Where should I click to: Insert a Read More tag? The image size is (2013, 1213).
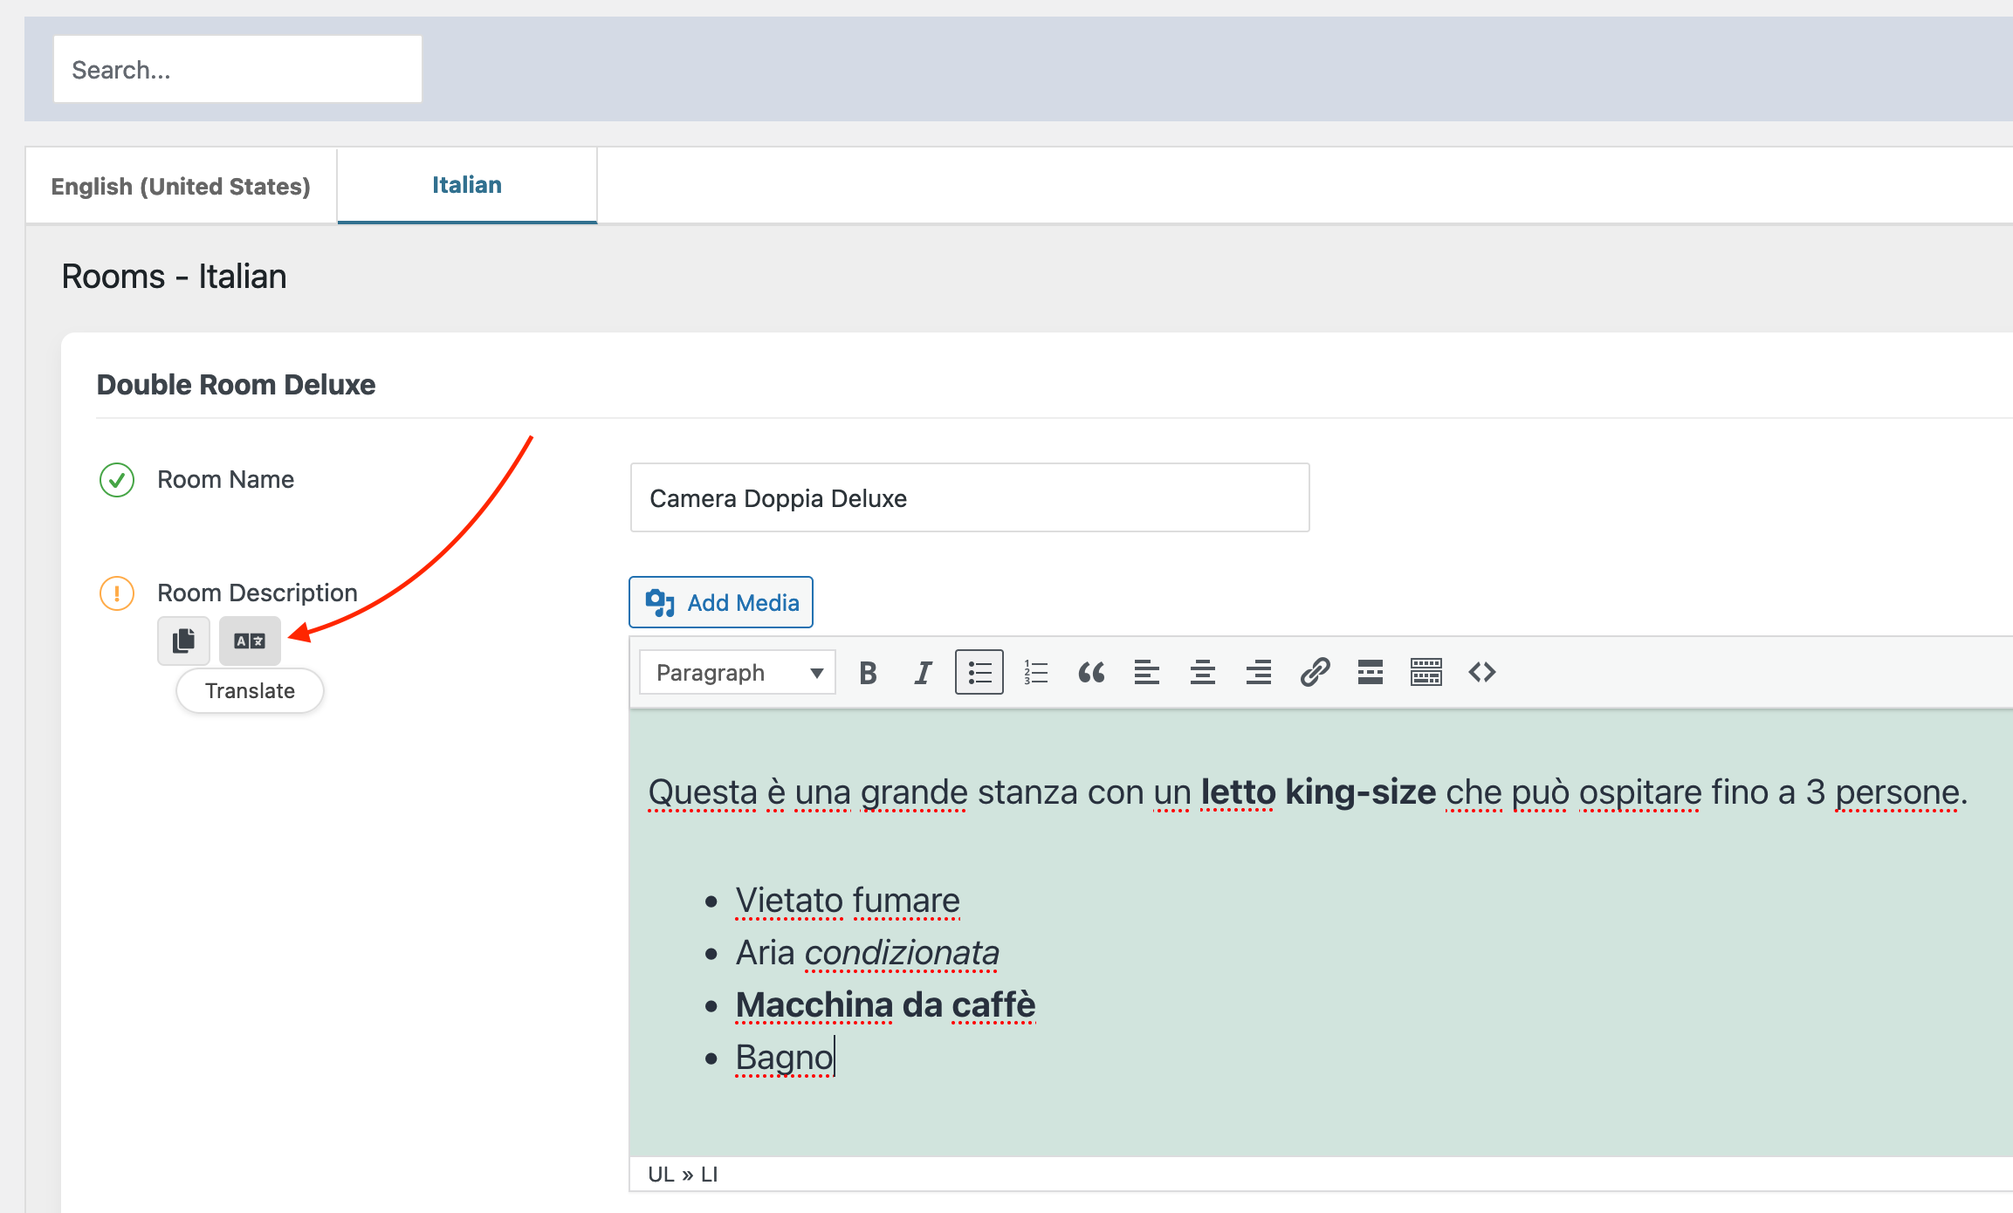pos(1371,673)
